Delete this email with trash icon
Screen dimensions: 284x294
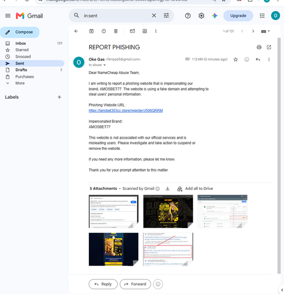pos(116,31)
